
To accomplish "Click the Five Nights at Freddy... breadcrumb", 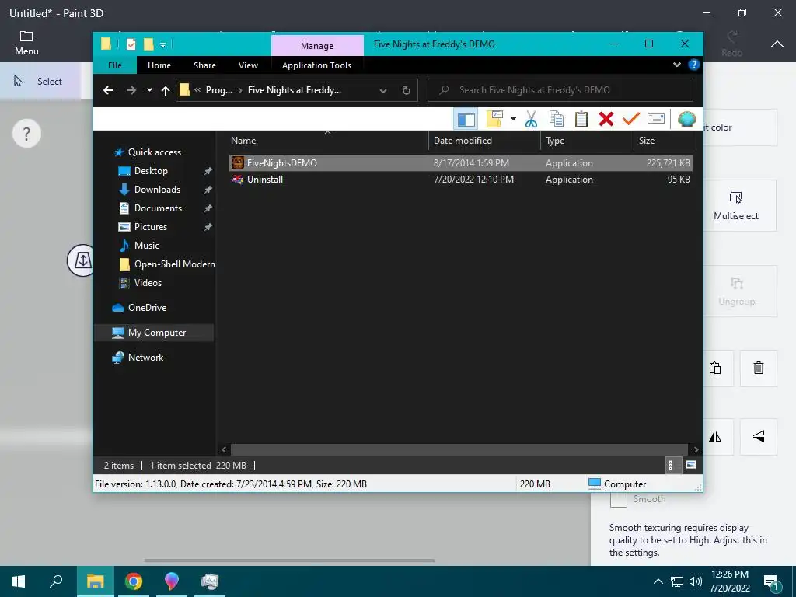I will 295,90.
